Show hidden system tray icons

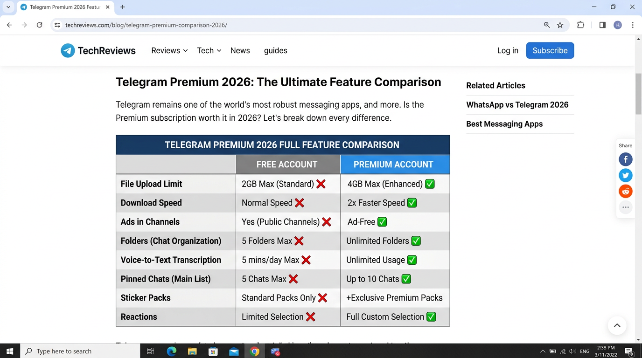tap(543, 351)
